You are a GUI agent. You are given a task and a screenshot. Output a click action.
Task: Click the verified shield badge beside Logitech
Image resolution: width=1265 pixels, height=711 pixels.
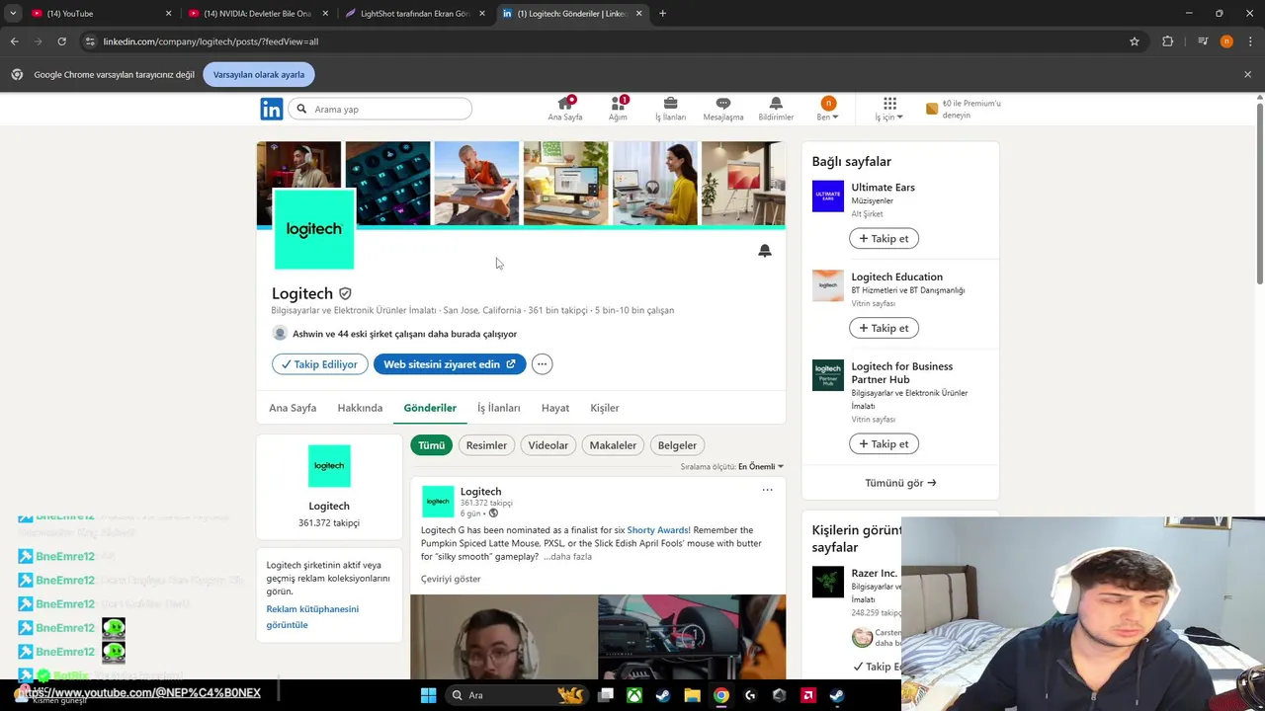pyautogui.click(x=345, y=293)
